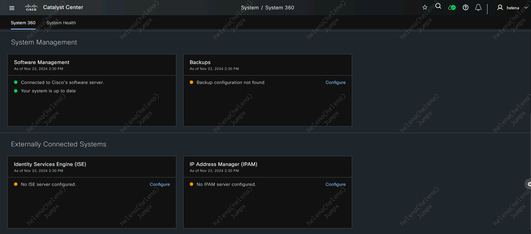Open the help question mark icon
Screen dimensions: 531x234
(x=466, y=7)
